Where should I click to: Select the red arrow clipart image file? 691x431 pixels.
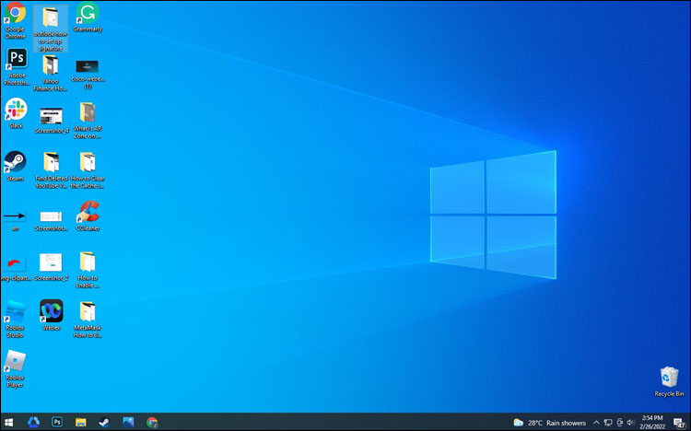pyautogui.click(x=16, y=269)
